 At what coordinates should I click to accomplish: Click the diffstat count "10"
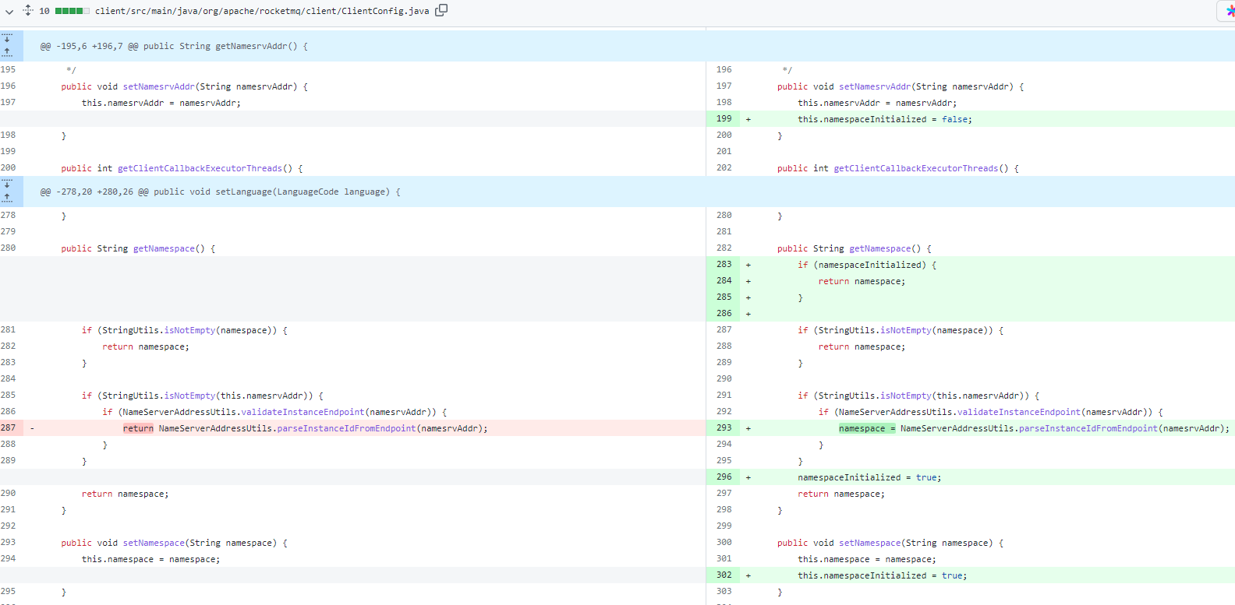(44, 11)
